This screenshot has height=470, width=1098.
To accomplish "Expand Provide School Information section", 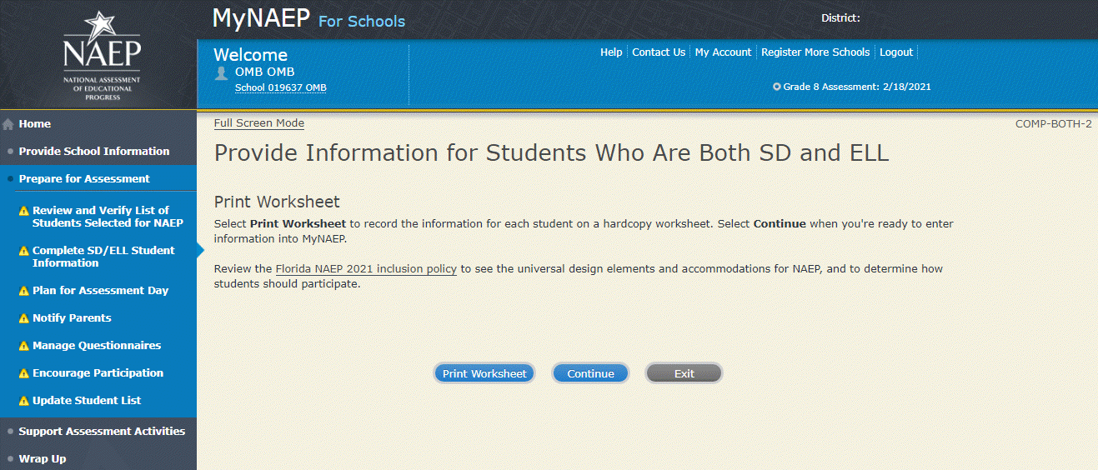I will [93, 152].
